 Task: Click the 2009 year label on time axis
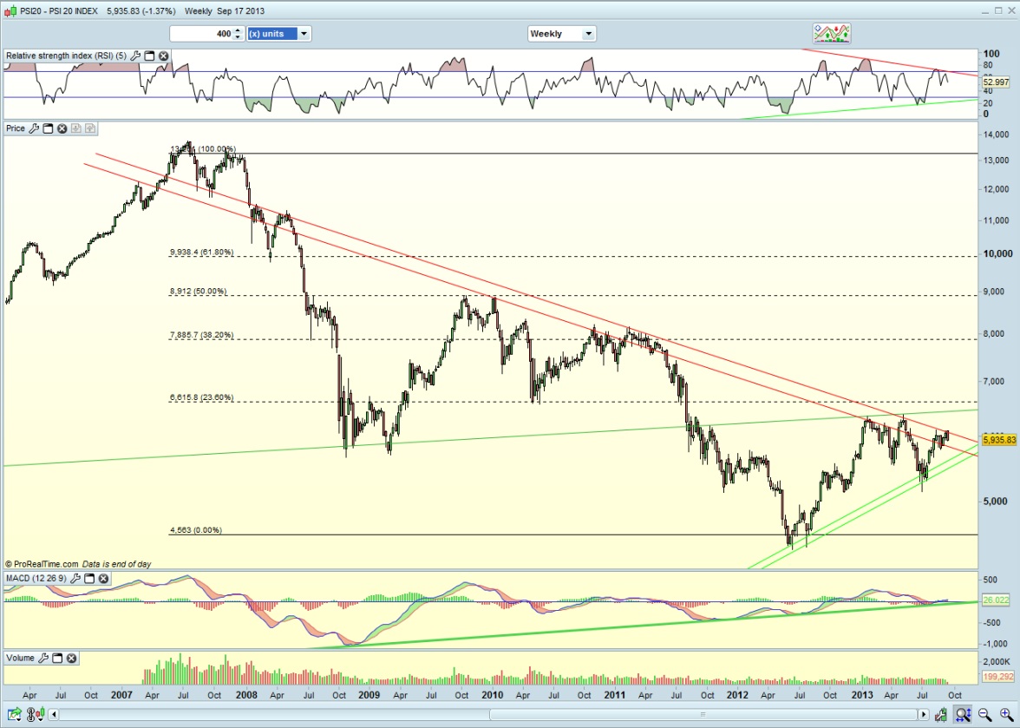pyautogui.click(x=369, y=695)
